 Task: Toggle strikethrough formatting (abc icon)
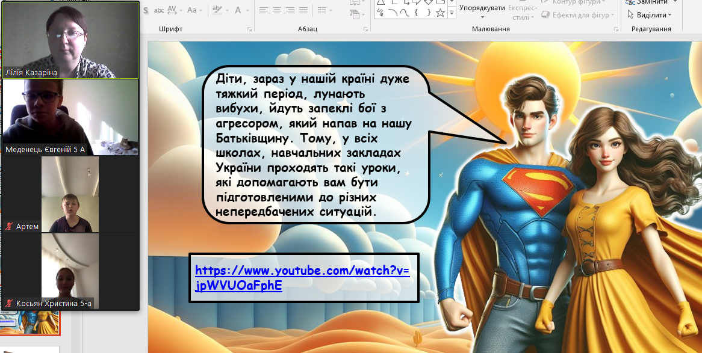click(x=158, y=10)
